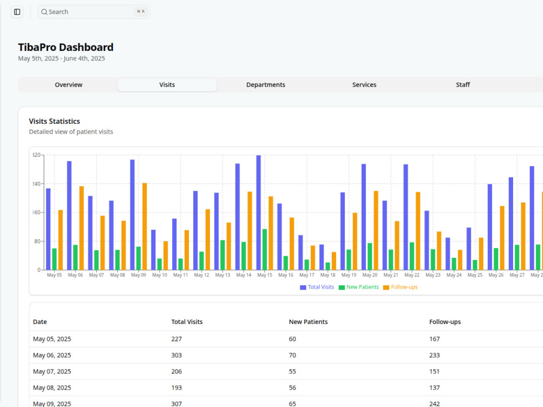The width and height of the screenshot is (543, 407).
Task: Click new patients value 55
Action: point(292,372)
